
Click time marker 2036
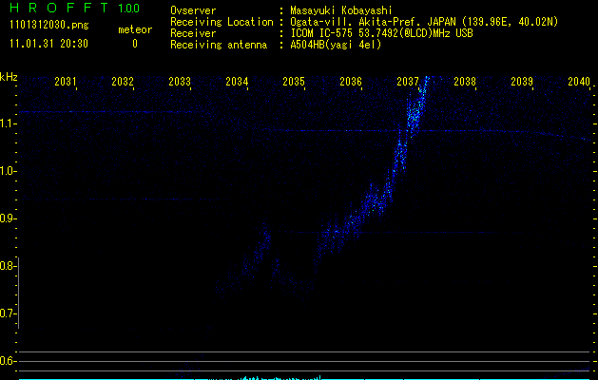[351, 81]
